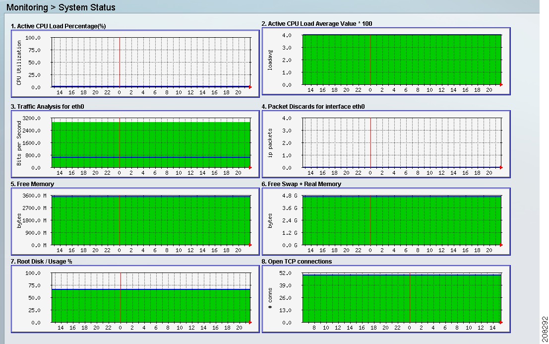
Task: Click title '7. Root Disk / Usage %'
Action: (x=41, y=262)
